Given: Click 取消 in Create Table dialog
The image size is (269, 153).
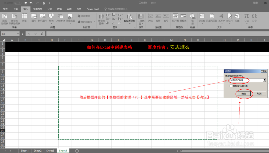Looking at the screenshot, I should click(x=259, y=94).
